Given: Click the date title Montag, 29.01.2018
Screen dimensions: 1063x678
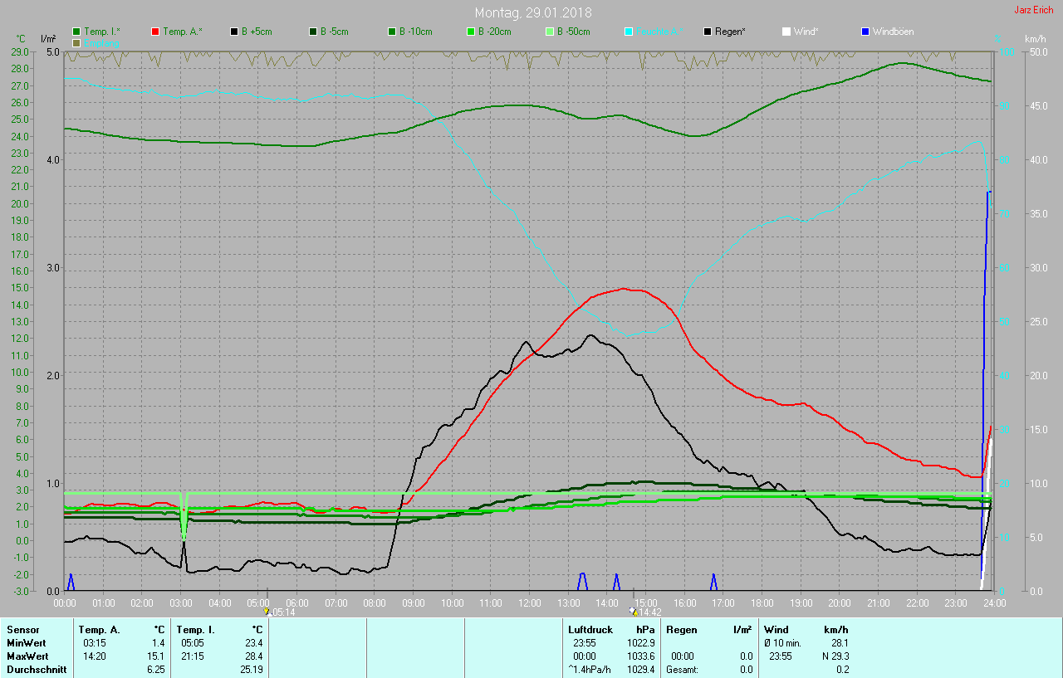Looking at the screenshot, I should point(533,12).
